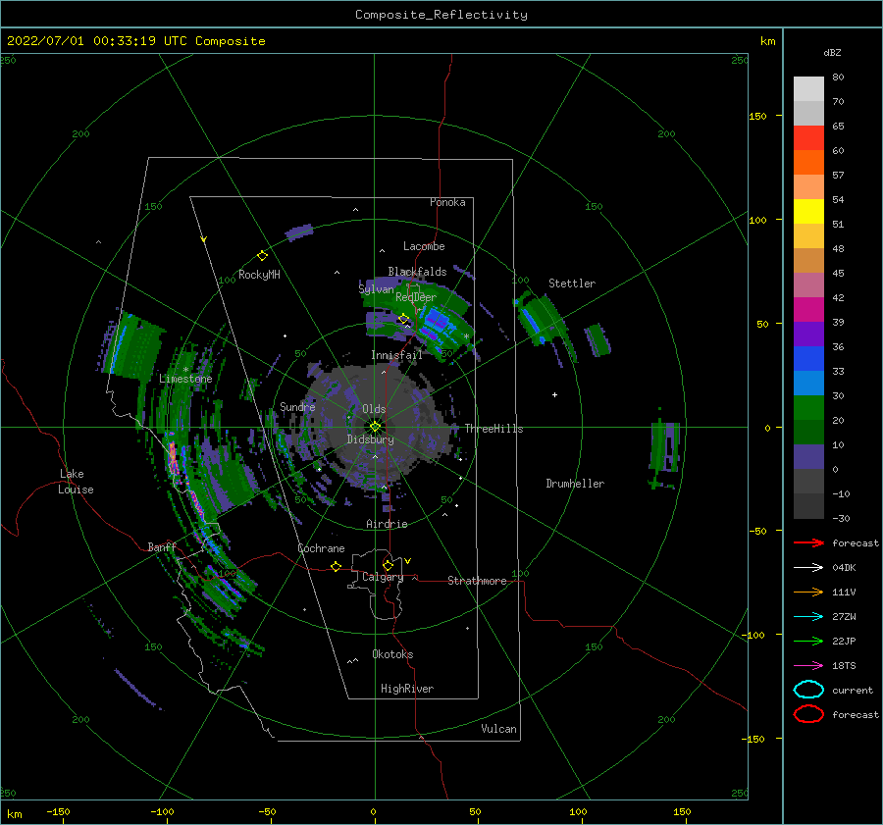Click the yellow diamond marker at Calgary
Screen dimensions: 883x825
point(388,565)
